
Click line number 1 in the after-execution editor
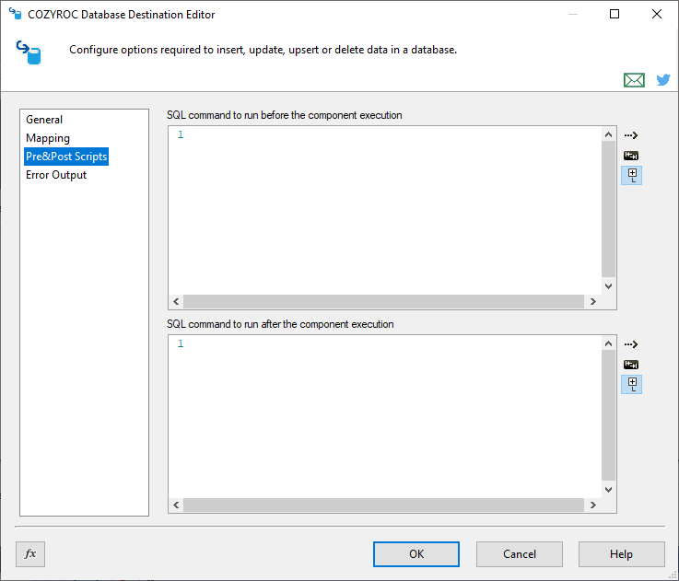click(x=181, y=343)
